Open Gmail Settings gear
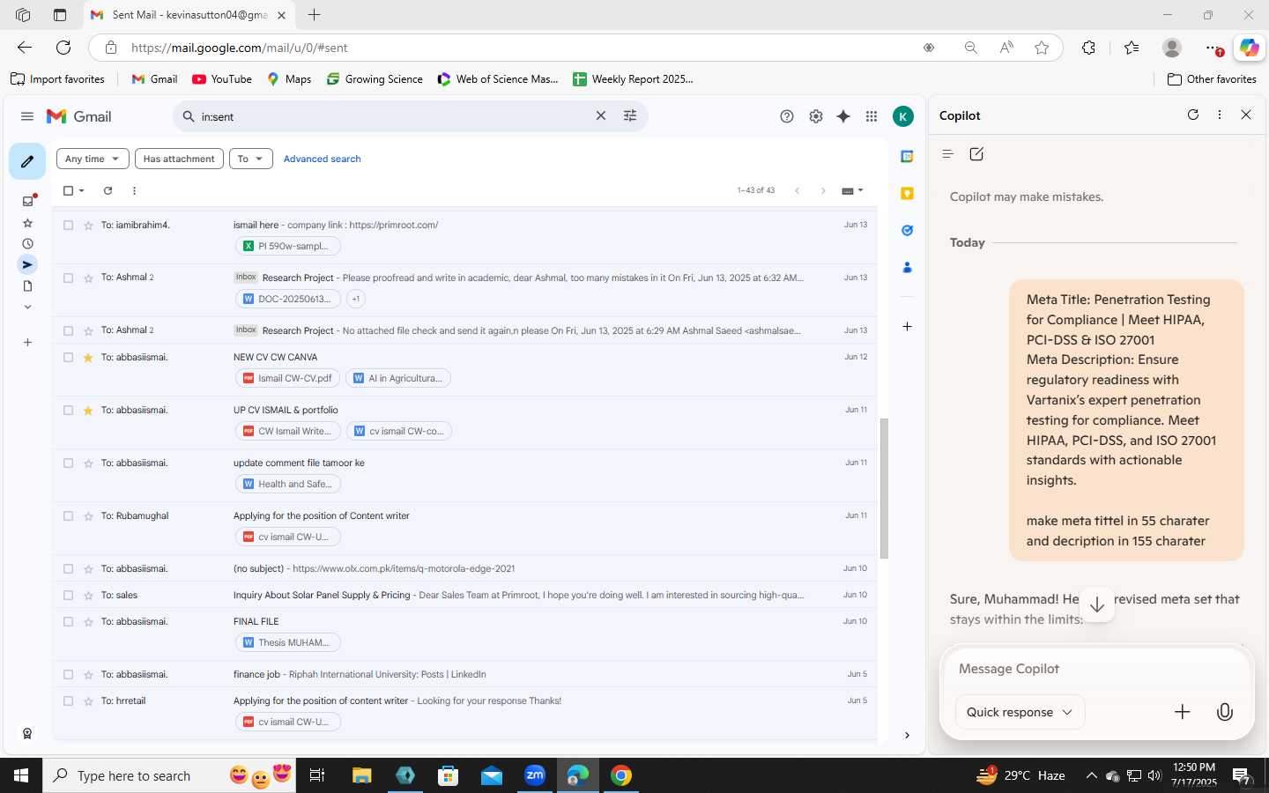Viewport: 1269px width, 793px height. tap(816, 116)
